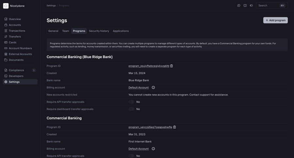The height and width of the screenshot is (158, 294).
Task: Click the Settings gear icon
Action: click(x=6, y=82)
